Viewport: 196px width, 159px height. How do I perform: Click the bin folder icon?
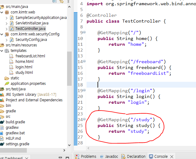pos(2,106)
